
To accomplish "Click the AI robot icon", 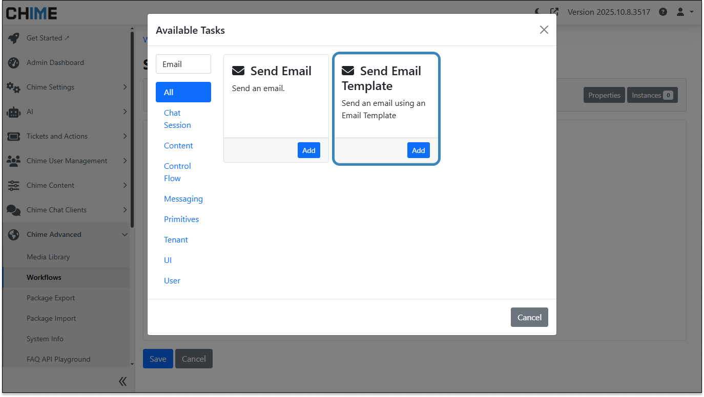I will 14,112.
